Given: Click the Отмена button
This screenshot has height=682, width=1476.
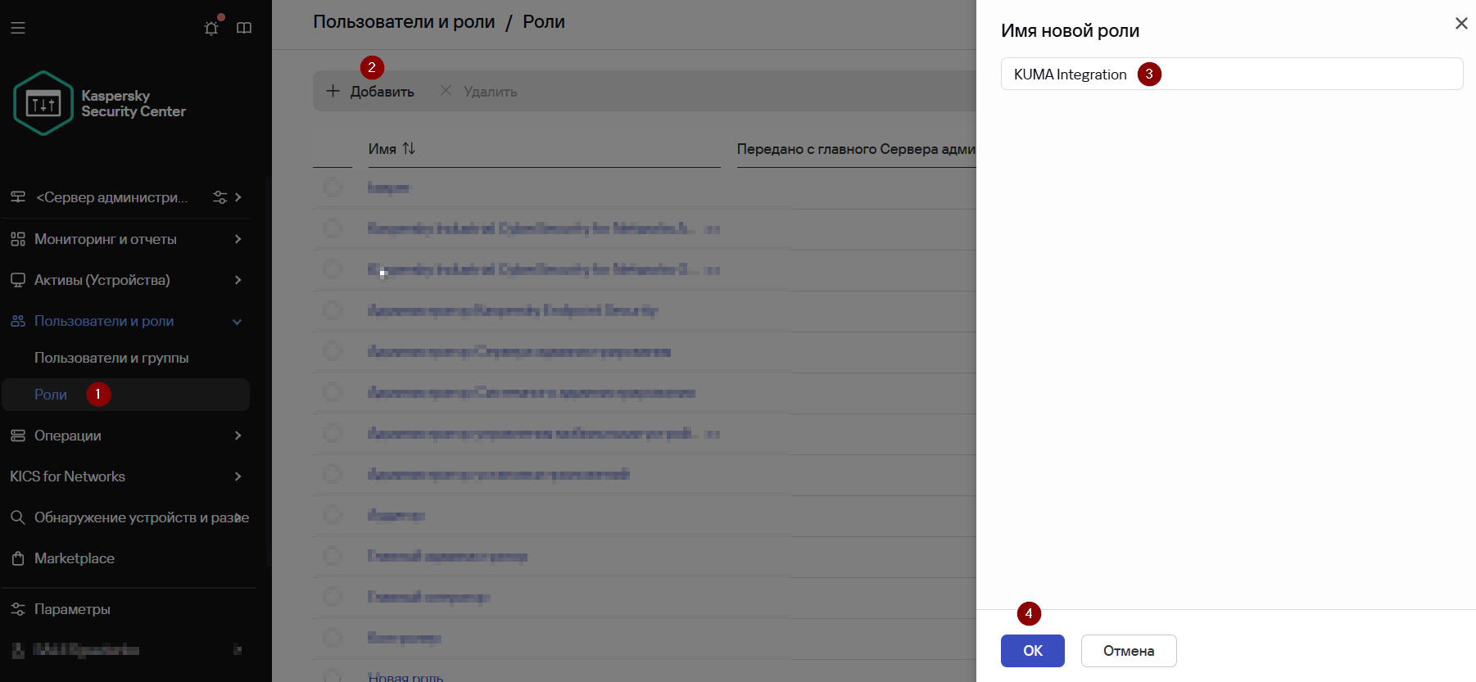Looking at the screenshot, I should pos(1129,651).
